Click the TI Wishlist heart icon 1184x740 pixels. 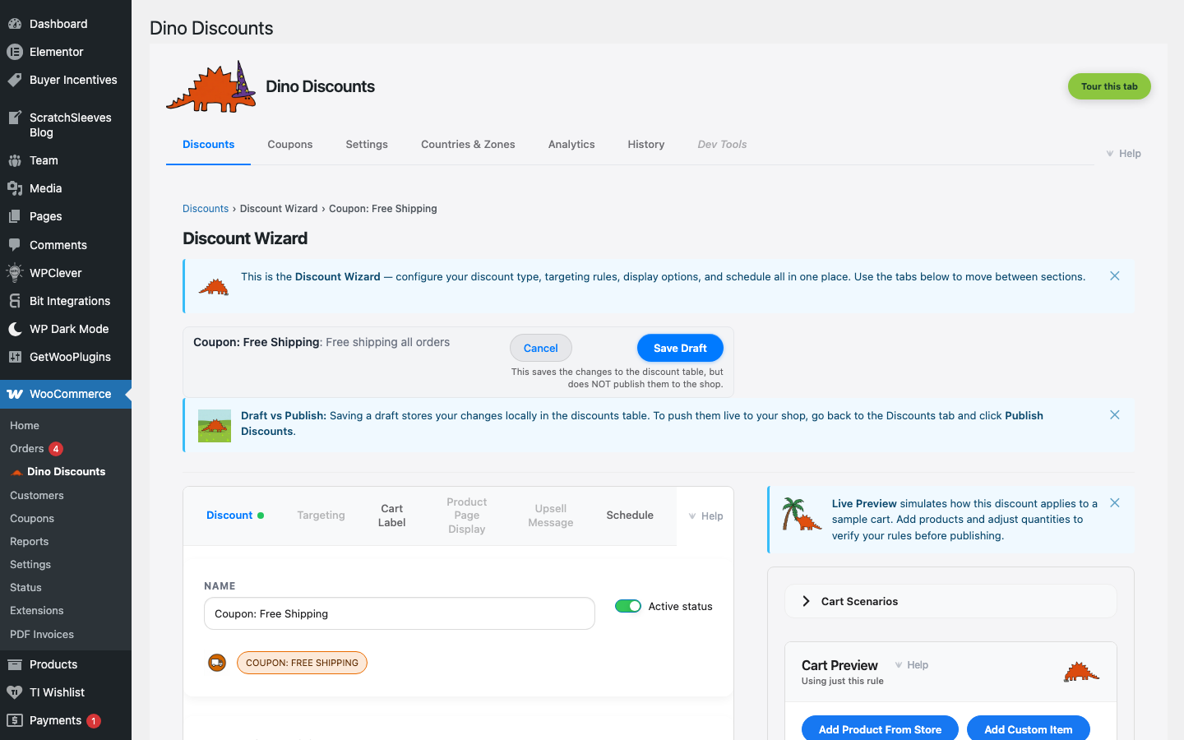coord(15,692)
